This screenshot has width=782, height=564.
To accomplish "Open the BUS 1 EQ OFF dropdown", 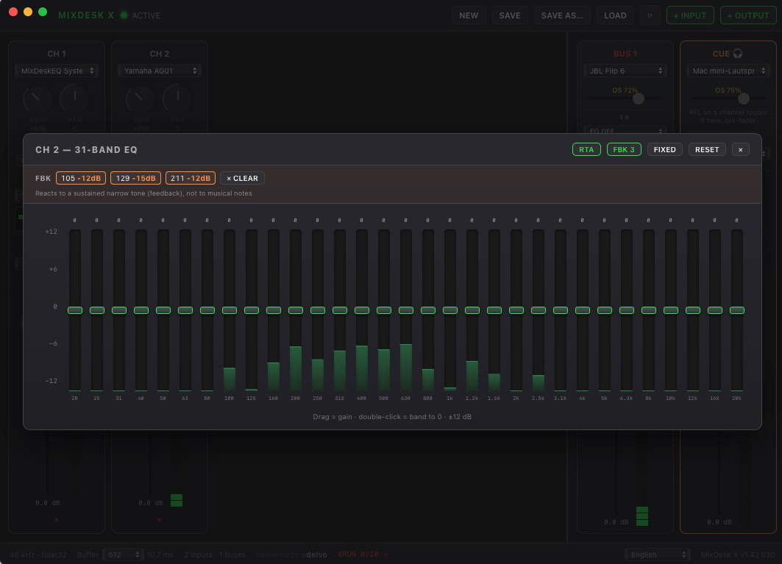I will tap(625, 131).
